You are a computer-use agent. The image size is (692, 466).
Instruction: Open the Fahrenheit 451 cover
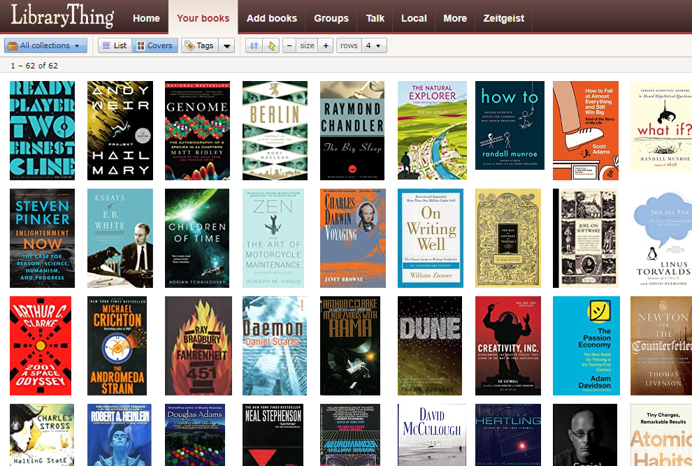[x=198, y=346]
